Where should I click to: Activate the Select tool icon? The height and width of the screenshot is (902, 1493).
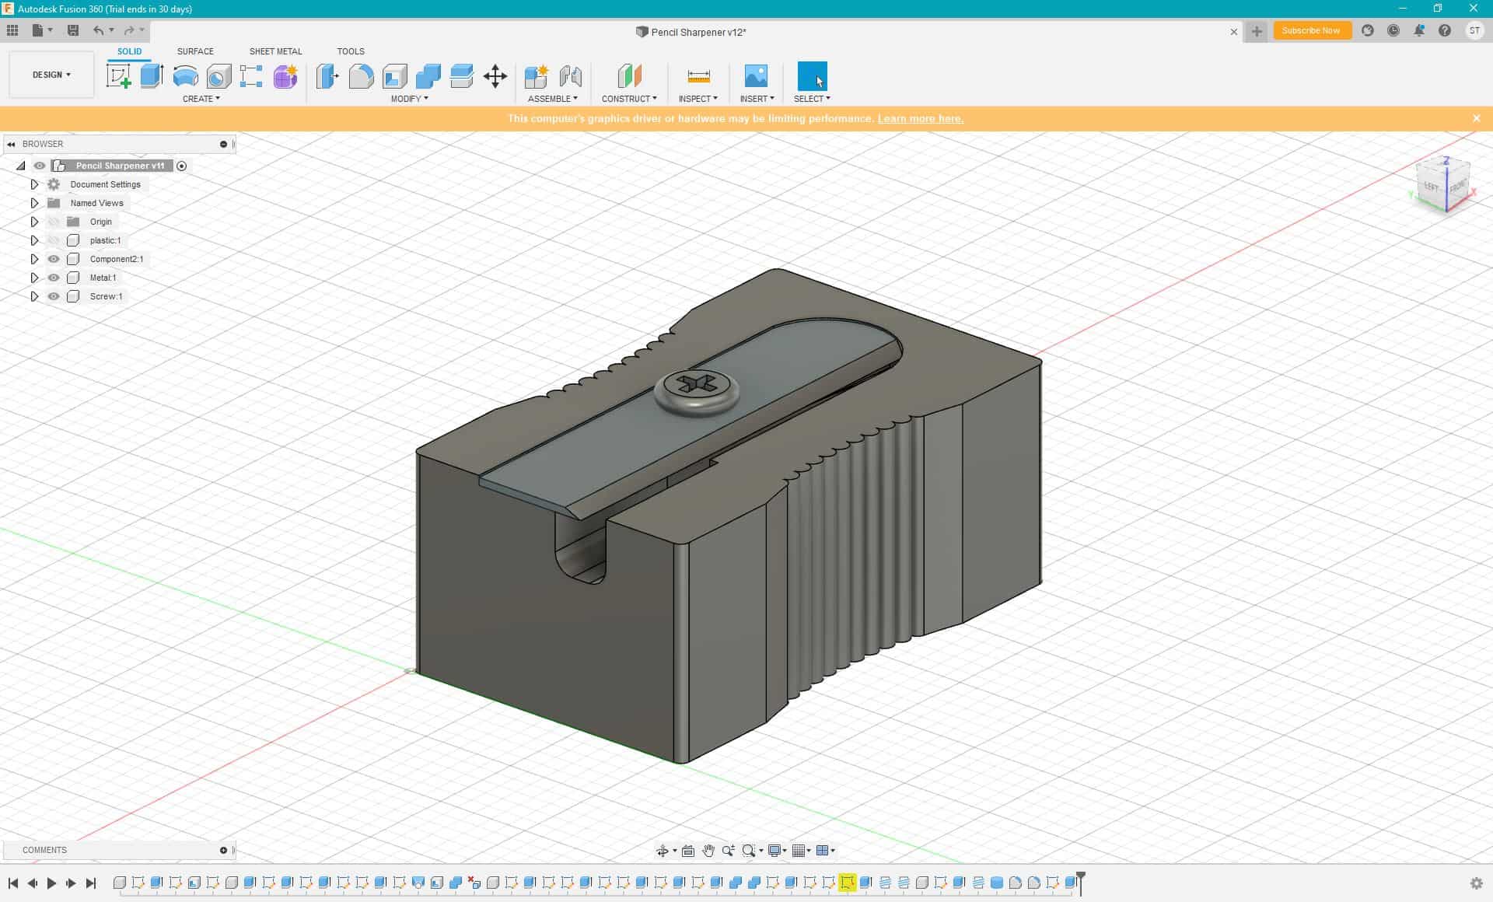(812, 76)
